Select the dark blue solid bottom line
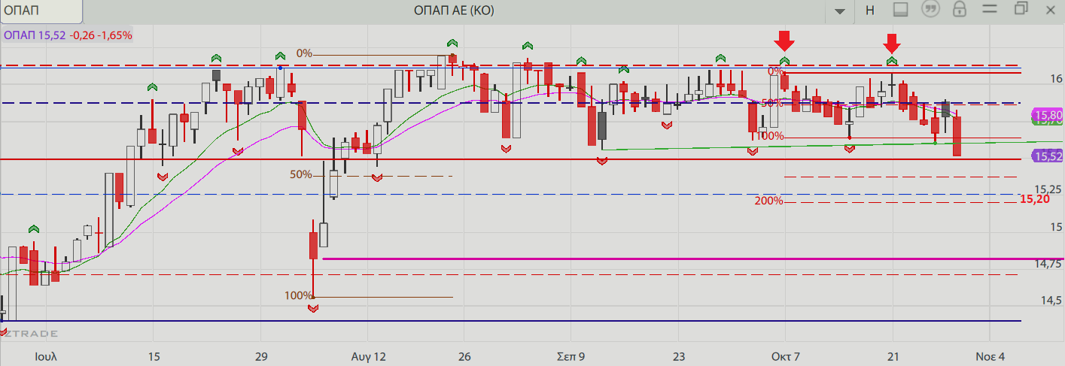 [x=510, y=321]
